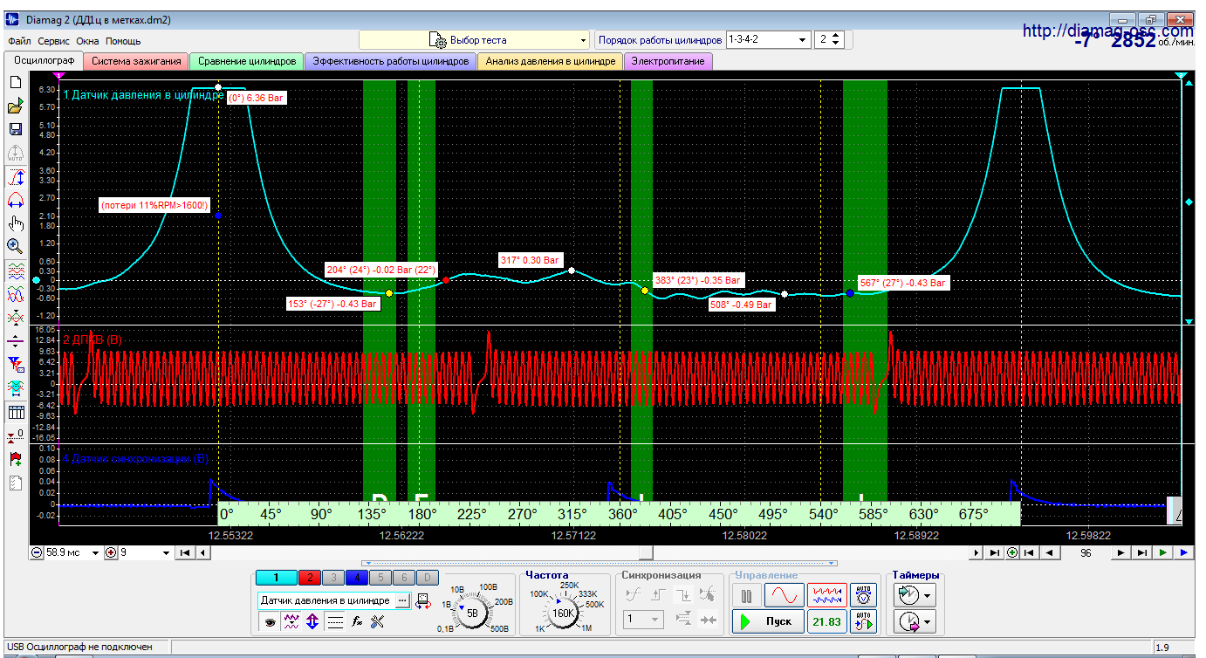Screen dimensions: 1206x658
Task: Click the channel swap icon next to sensor name
Action: click(423, 600)
